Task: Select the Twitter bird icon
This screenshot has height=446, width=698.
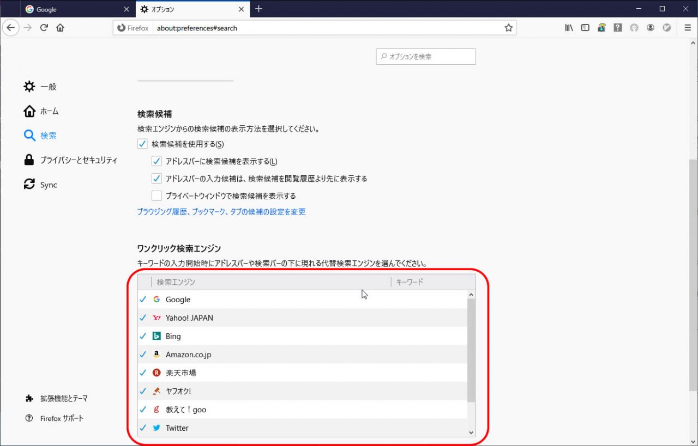Action: [x=157, y=428]
